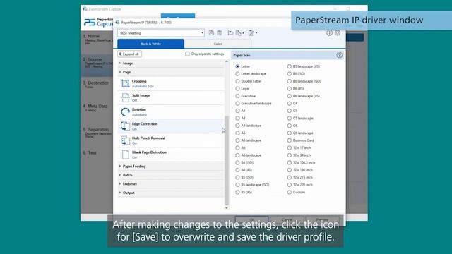Open the 005: Meeting profile dropdown

pyautogui.click(x=161, y=33)
